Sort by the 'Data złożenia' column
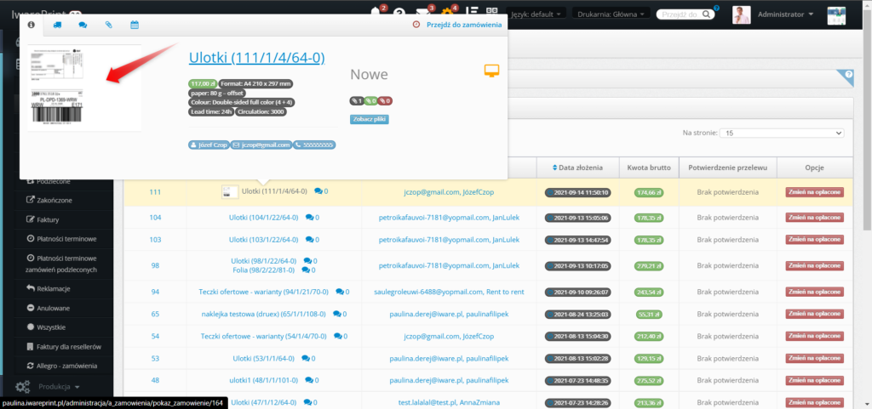 (x=578, y=168)
